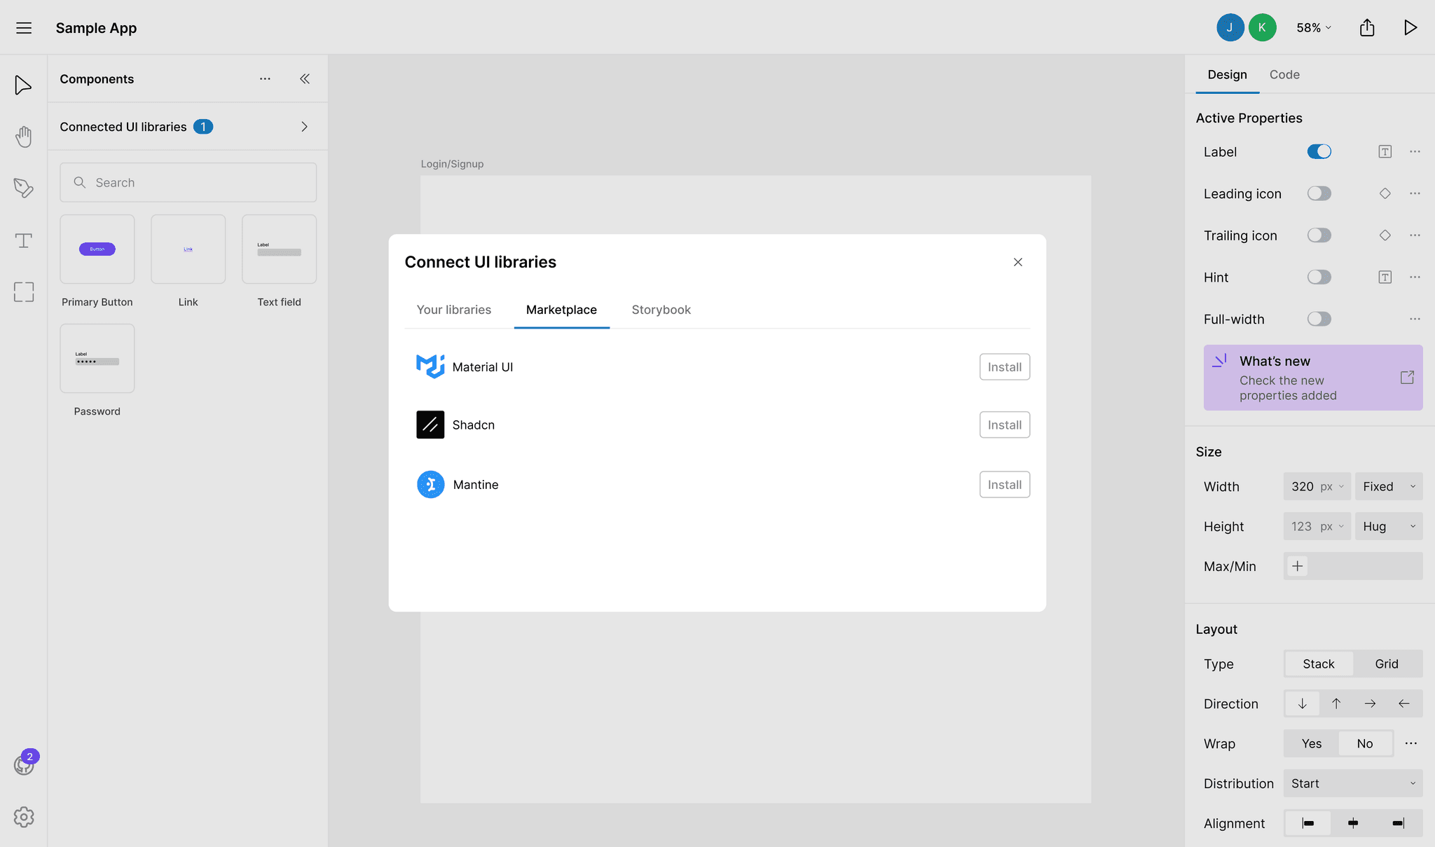
Task: Install the Material UI library
Action: pos(1004,367)
